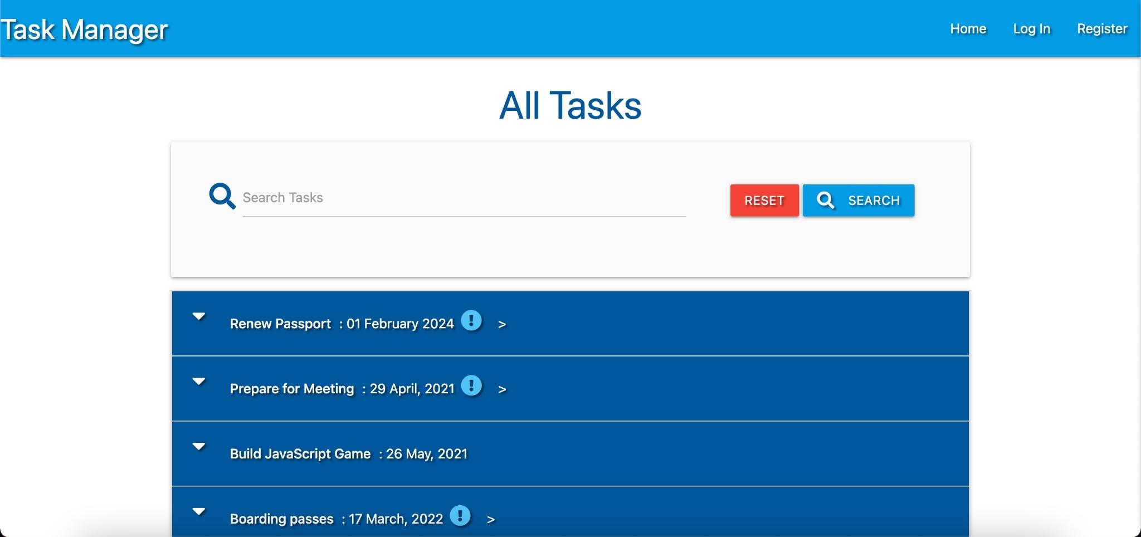Image resolution: width=1141 pixels, height=537 pixels.
Task: Focus the Search Tasks input field
Action: click(x=464, y=198)
